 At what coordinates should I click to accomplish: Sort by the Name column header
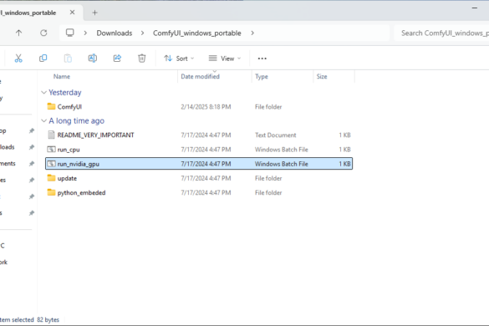click(x=62, y=76)
